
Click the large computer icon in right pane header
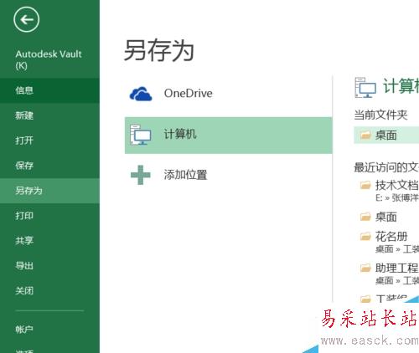click(365, 88)
